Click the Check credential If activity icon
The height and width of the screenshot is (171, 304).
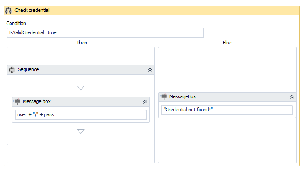(8, 11)
